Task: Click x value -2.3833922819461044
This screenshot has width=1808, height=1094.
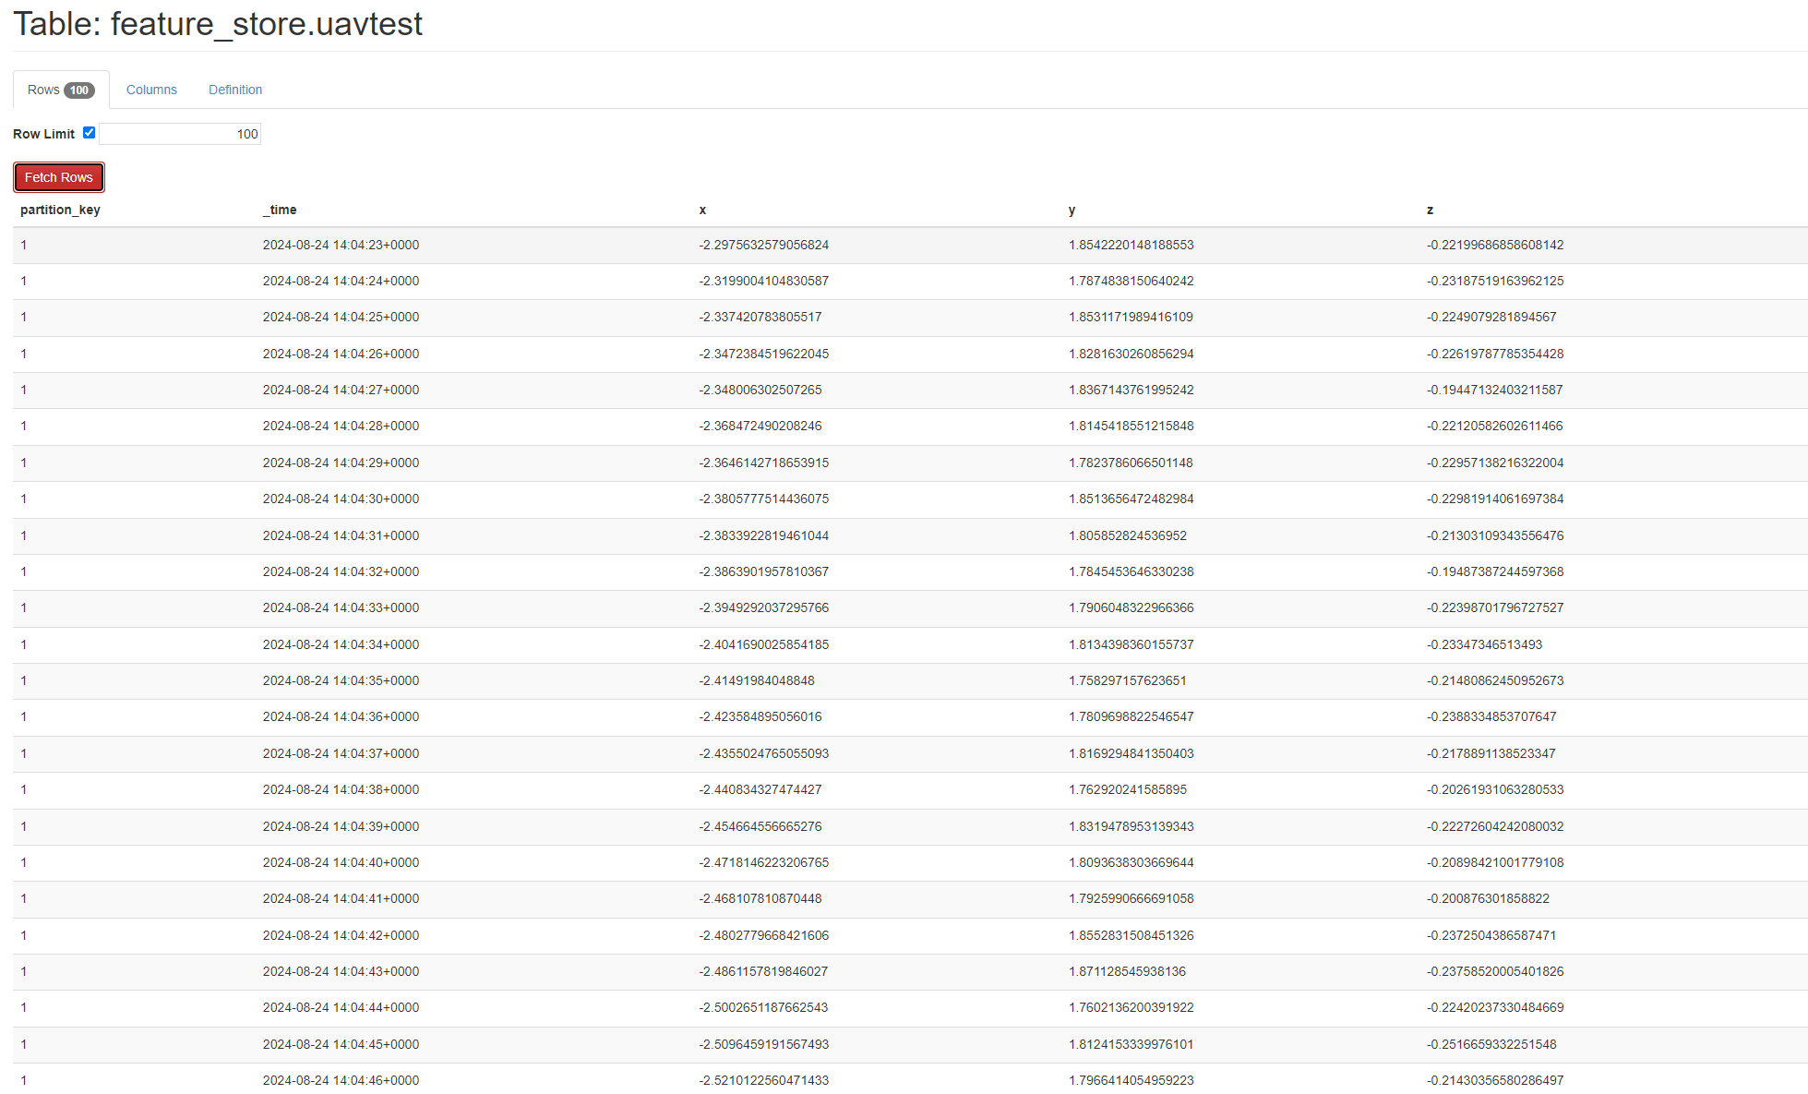Action: (763, 535)
